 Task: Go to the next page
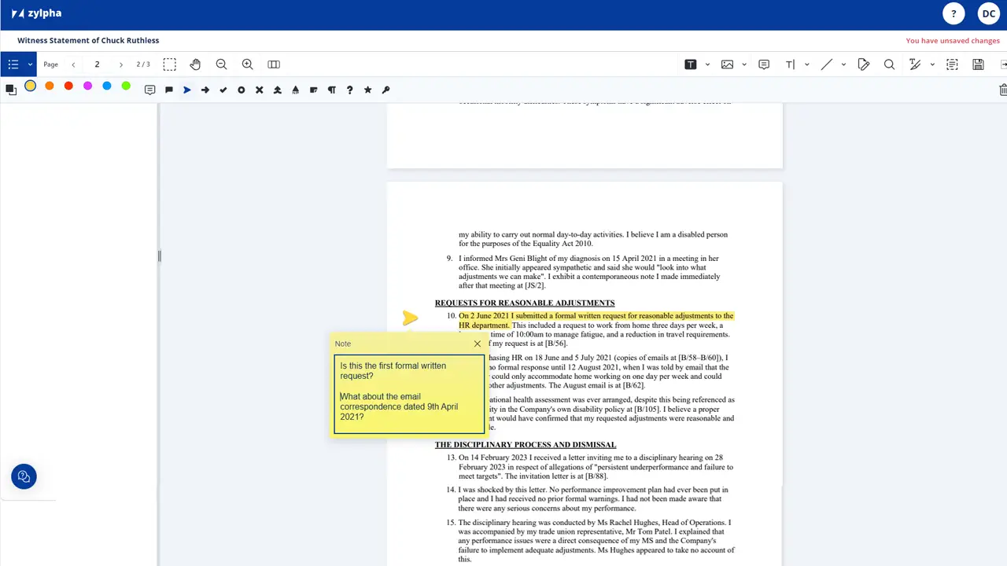coord(120,64)
